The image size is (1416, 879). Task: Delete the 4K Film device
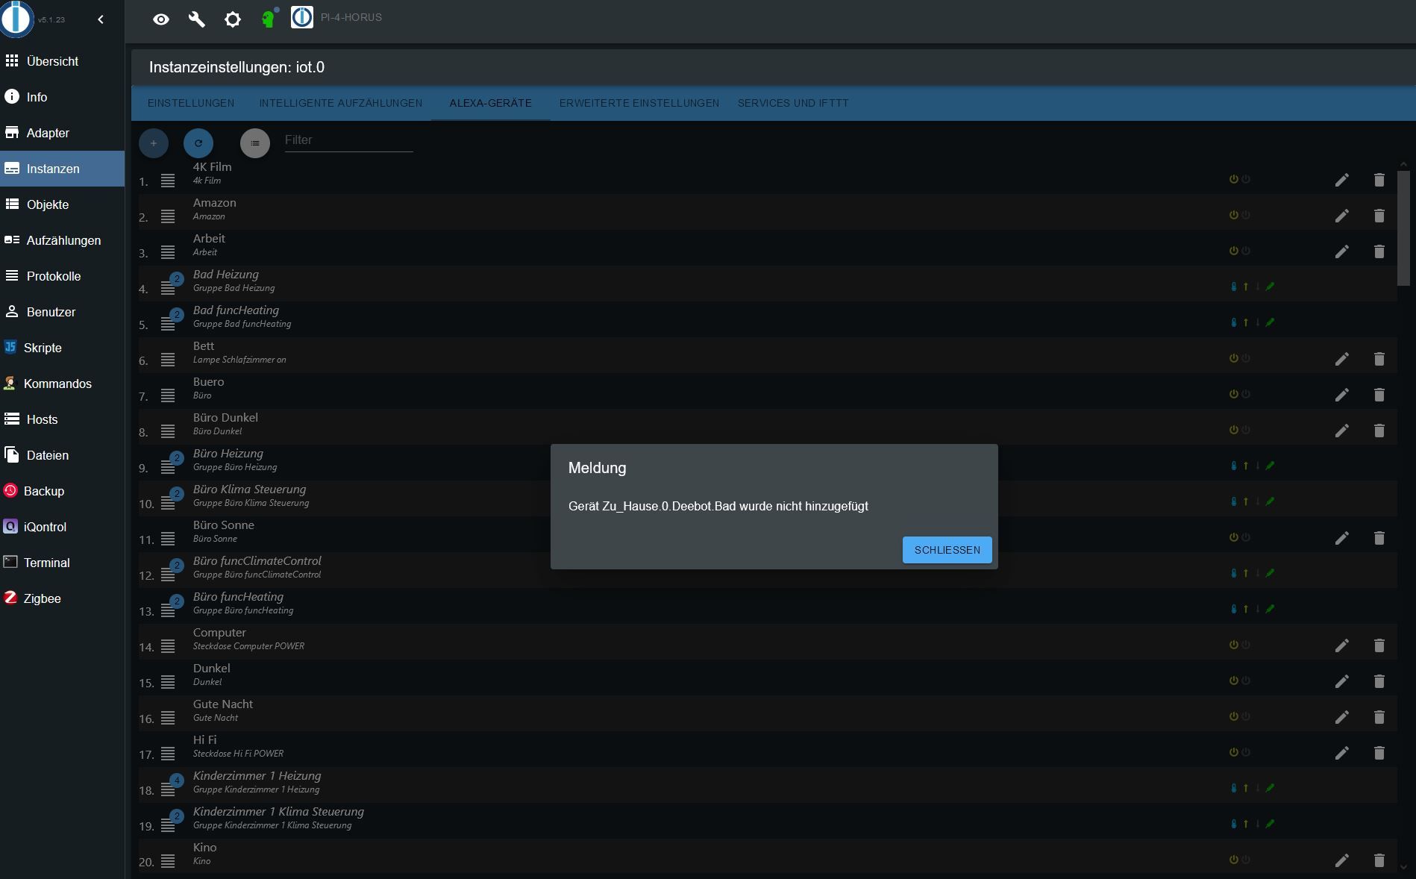pyautogui.click(x=1379, y=180)
